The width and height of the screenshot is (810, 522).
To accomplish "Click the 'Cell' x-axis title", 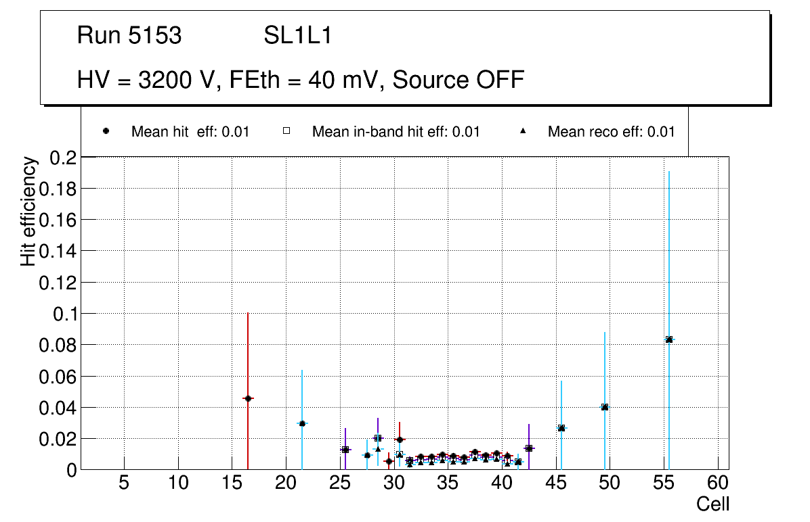I will (713, 504).
